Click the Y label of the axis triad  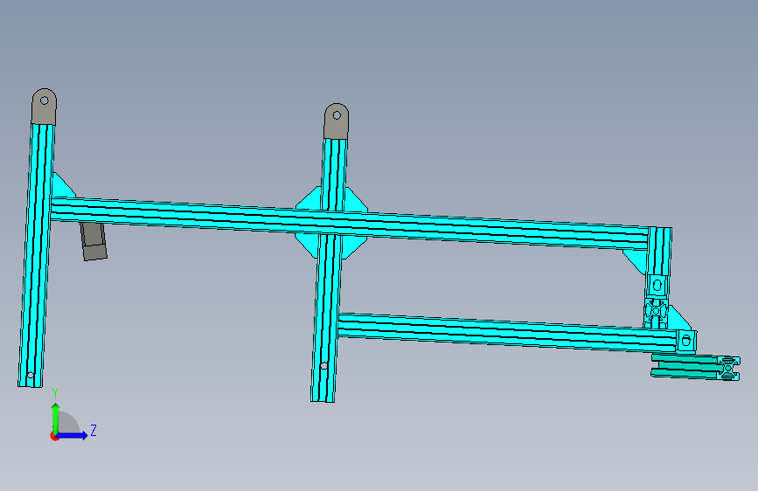55,393
